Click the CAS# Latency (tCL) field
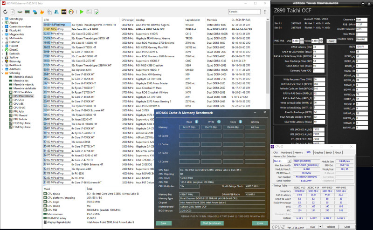 coord(318,47)
